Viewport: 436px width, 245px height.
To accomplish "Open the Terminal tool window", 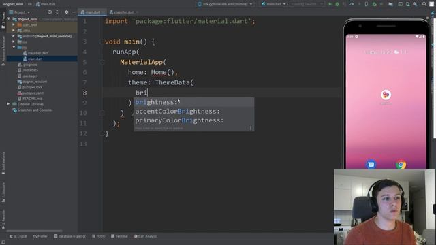I will [119, 236].
